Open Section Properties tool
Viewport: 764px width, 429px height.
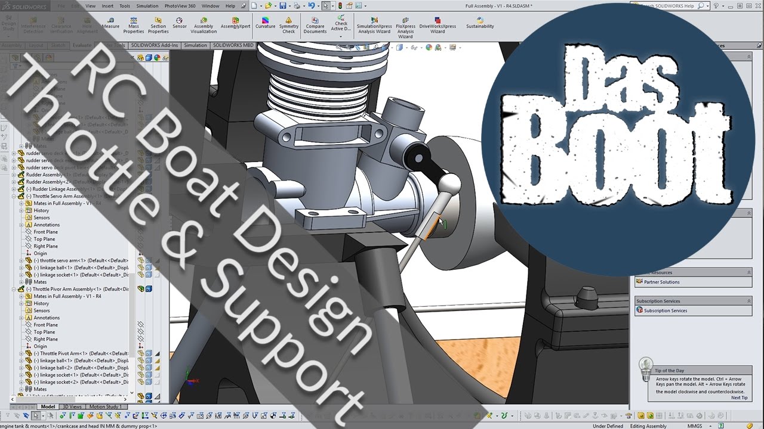158,25
